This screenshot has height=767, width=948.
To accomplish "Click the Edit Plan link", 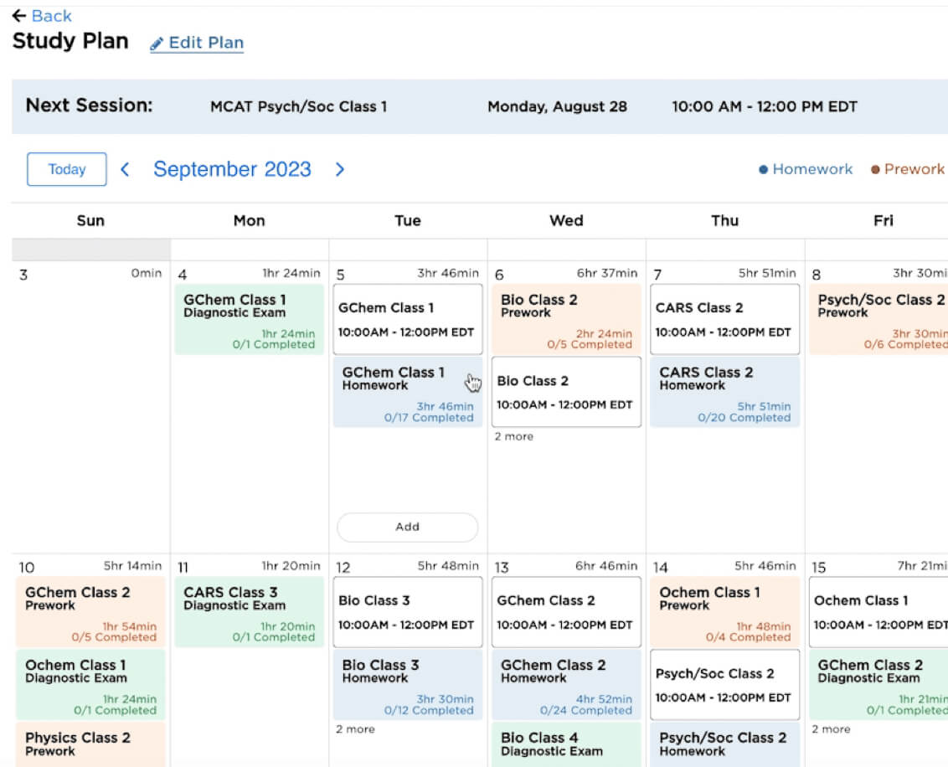I will click(x=204, y=43).
